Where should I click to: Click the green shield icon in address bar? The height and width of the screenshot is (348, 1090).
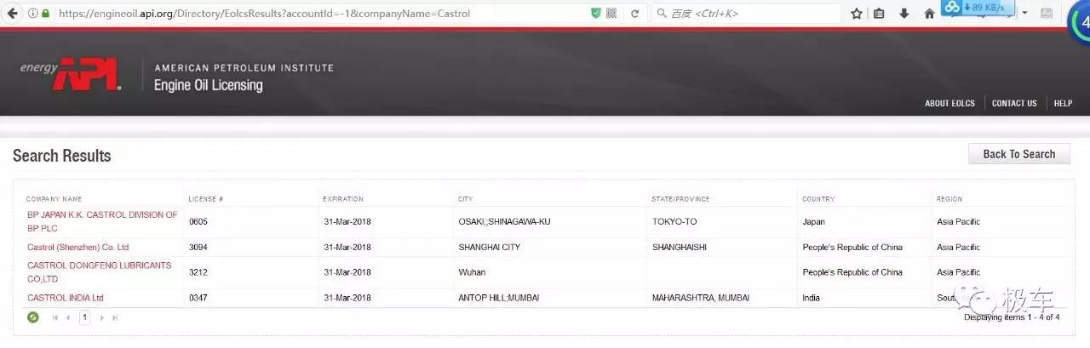(x=596, y=14)
